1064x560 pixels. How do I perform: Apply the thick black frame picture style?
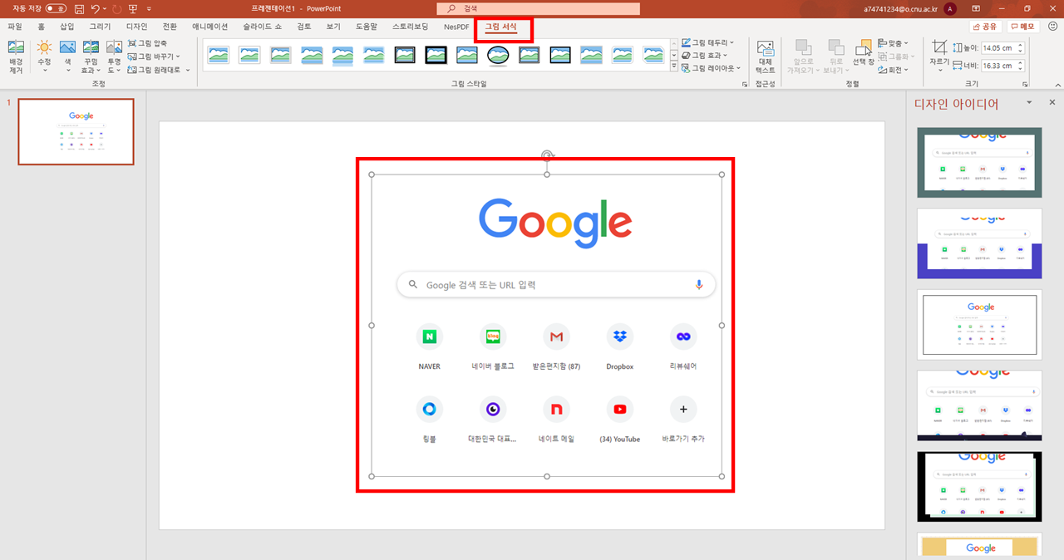coord(436,55)
